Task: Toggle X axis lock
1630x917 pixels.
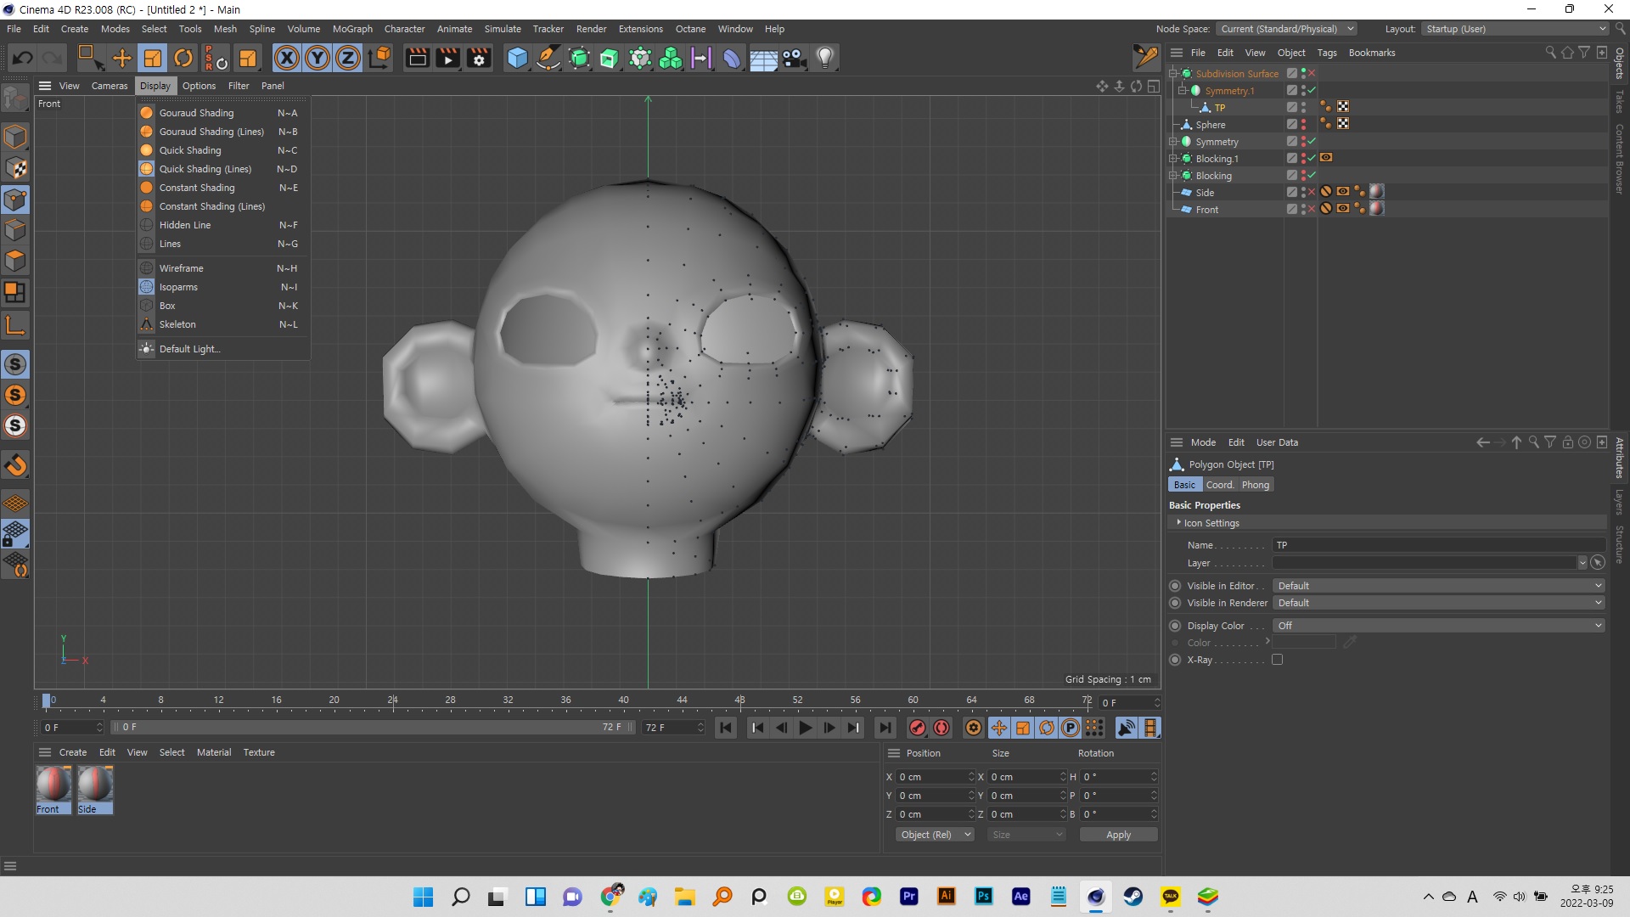Action: click(x=287, y=58)
